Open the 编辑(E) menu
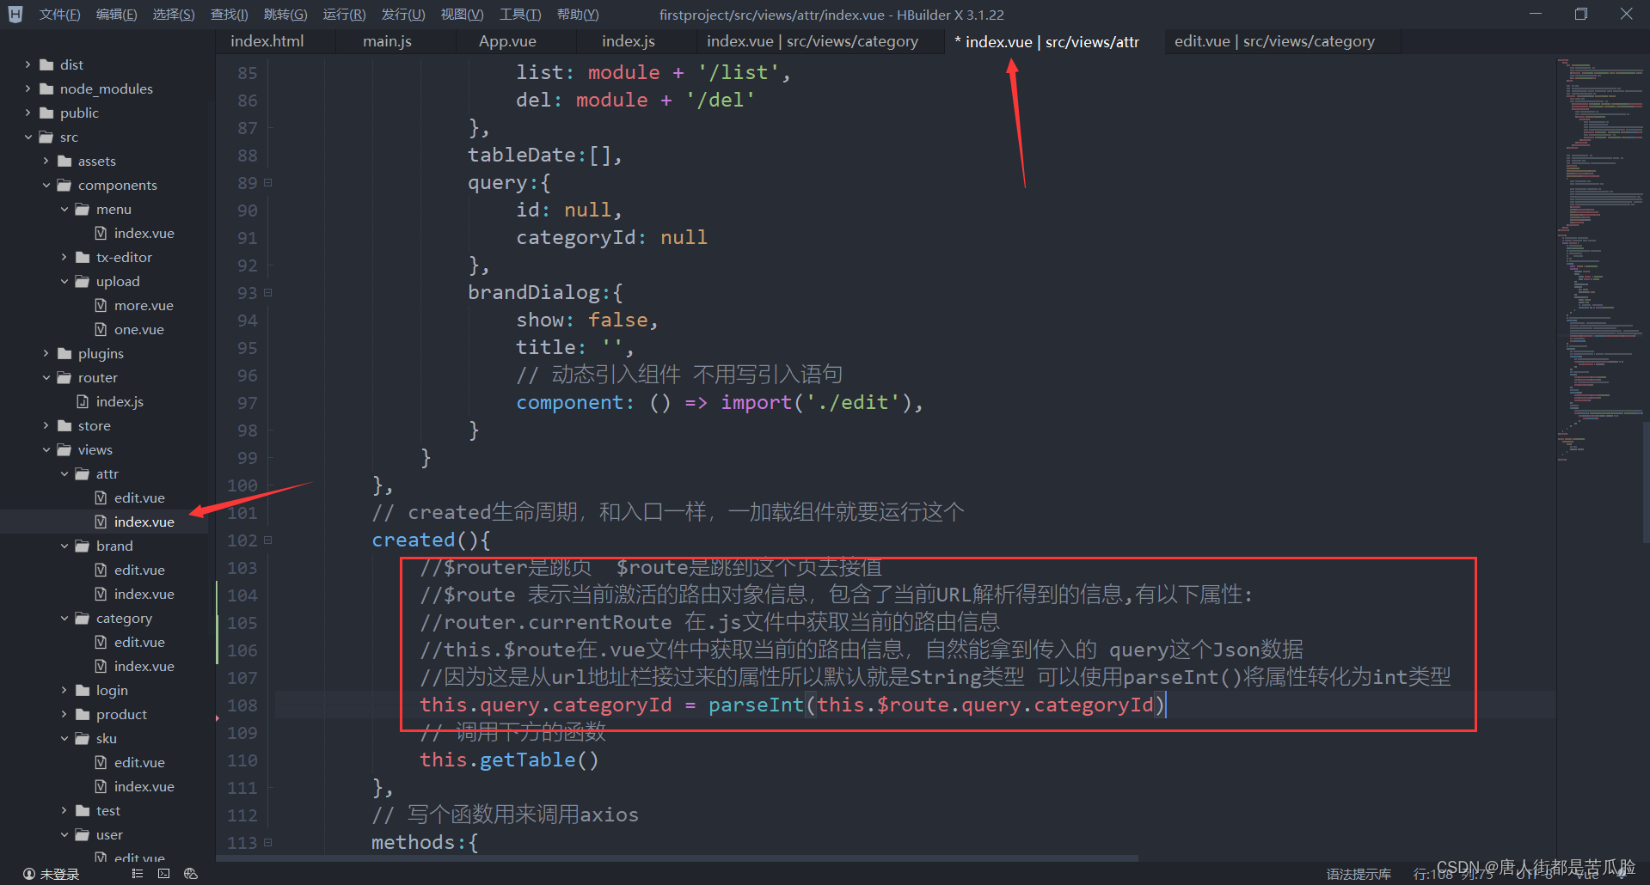 [116, 15]
